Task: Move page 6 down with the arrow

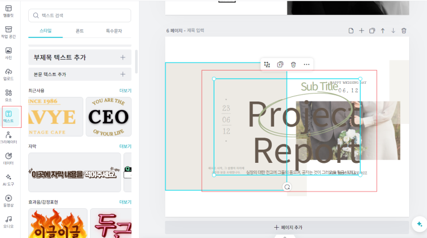Action: pyautogui.click(x=393, y=31)
